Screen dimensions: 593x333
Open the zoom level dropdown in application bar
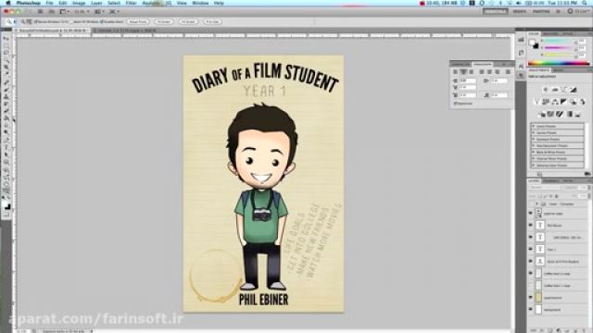pyautogui.click(x=82, y=12)
